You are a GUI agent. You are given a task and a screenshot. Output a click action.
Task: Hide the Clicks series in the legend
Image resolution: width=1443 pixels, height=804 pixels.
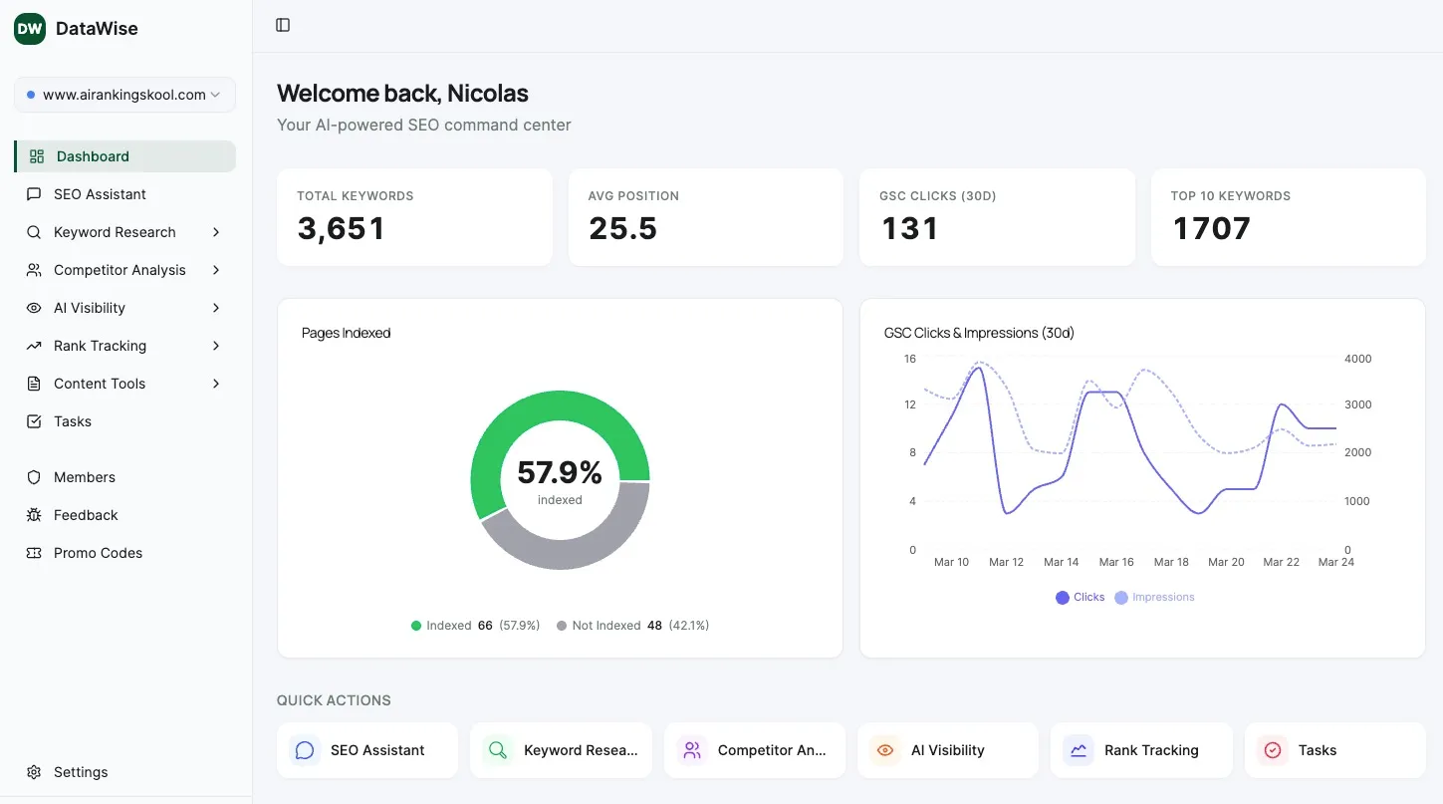[1080, 596]
